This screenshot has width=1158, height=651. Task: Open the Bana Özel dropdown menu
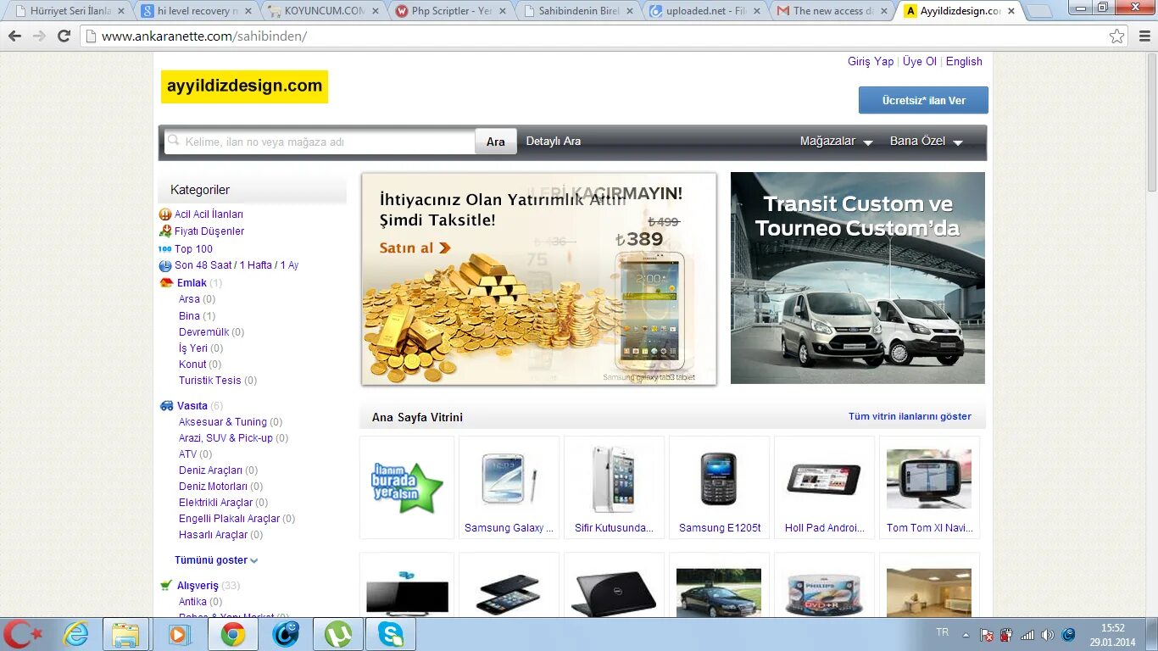926,142
